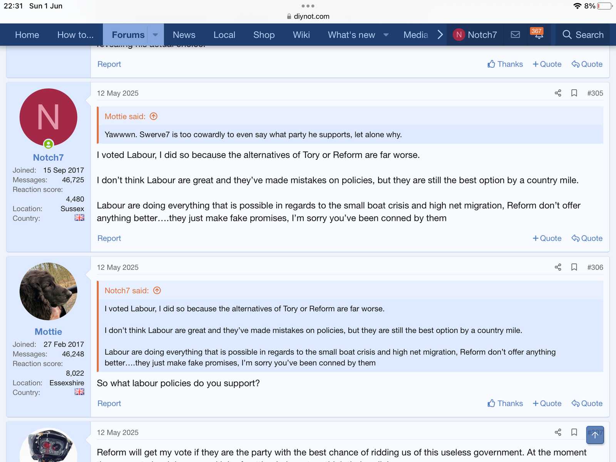This screenshot has height=462, width=616.
Task: Click the scroll-to-top arrow button
Action: (x=595, y=435)
